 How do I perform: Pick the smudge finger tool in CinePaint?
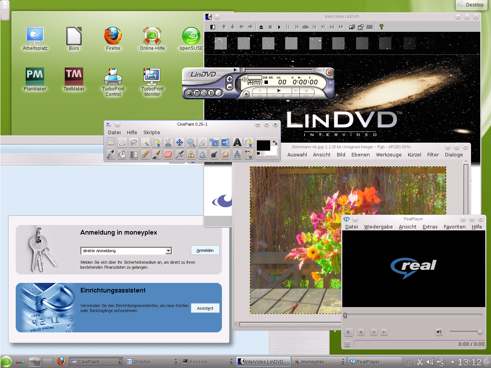[x=226, y=154]
